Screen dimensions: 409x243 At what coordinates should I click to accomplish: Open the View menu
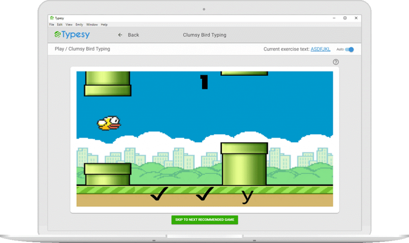pos(69,24)
